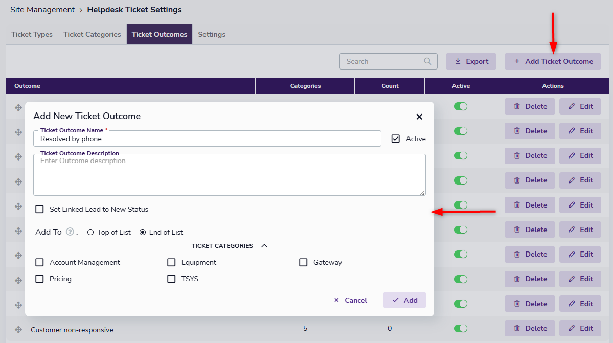The image size is (613, 343).
Task: Uncheck the Active checkbox
Action: click(x=396, y=139)
